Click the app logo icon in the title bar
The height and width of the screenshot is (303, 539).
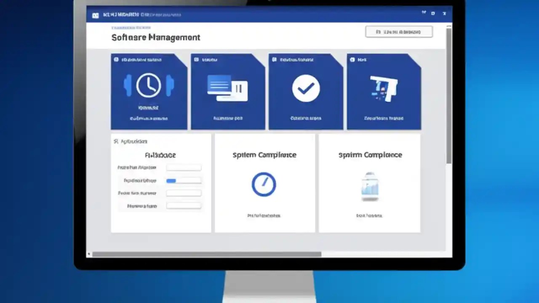95,15
